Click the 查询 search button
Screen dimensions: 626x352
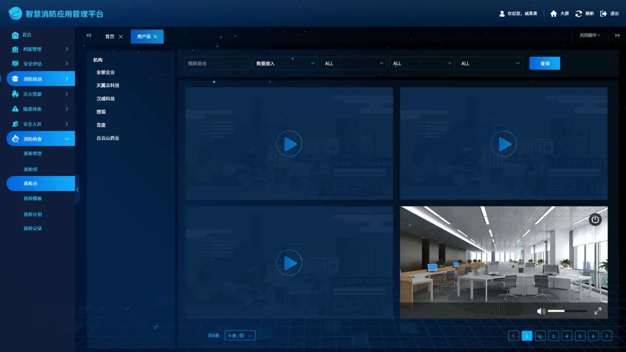point(544,63)
